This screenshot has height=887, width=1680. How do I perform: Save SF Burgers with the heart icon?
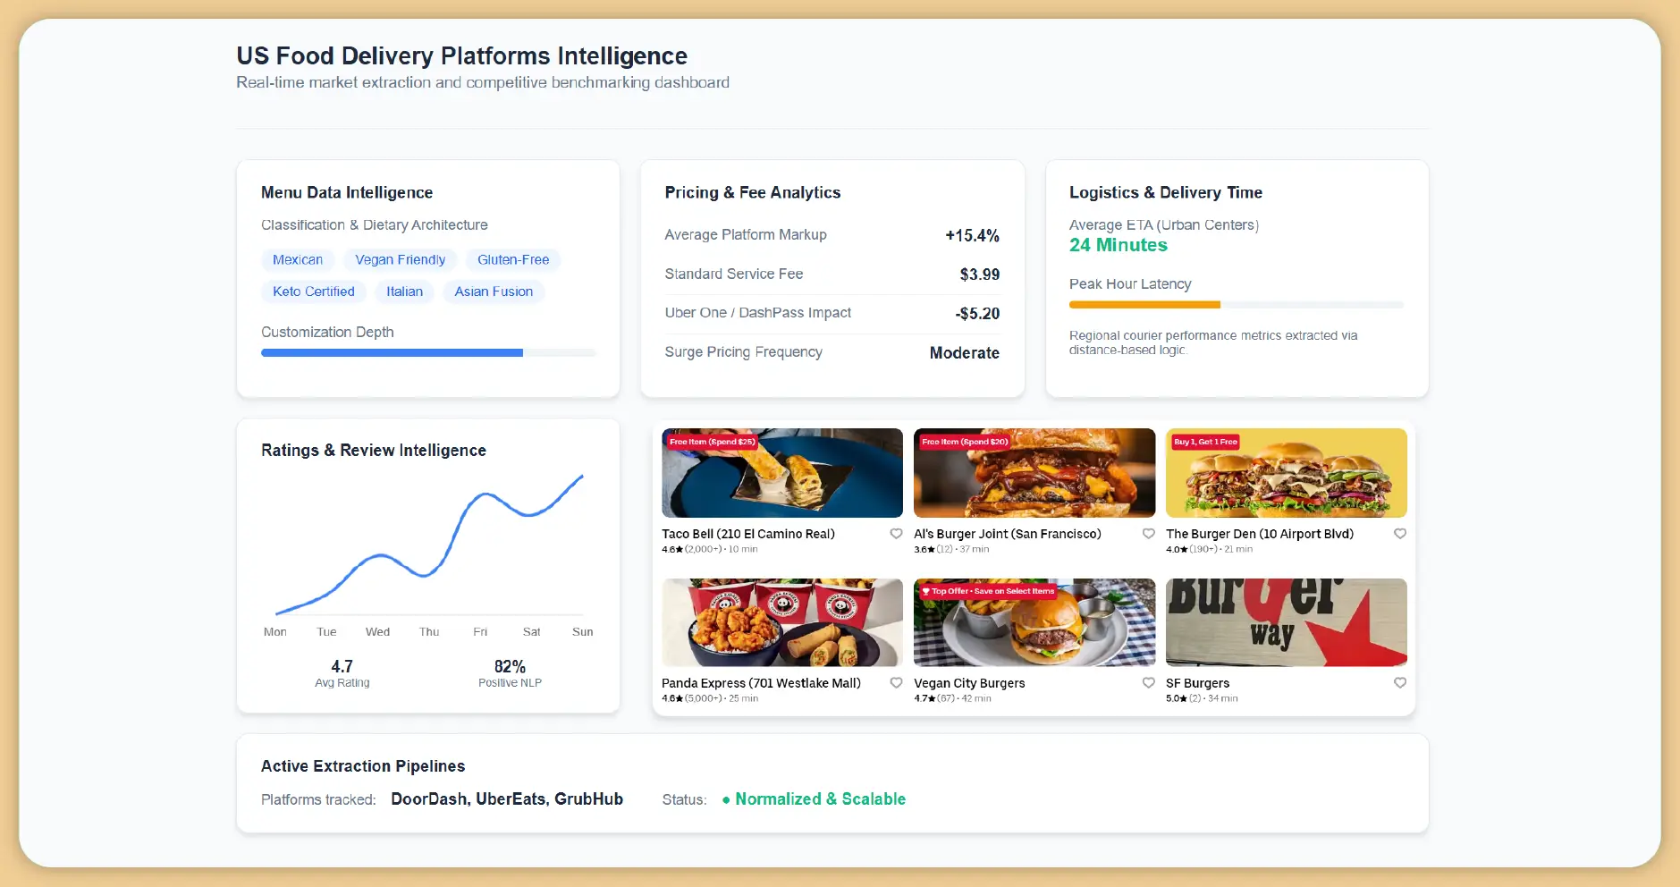click(x=1400, y=683)
